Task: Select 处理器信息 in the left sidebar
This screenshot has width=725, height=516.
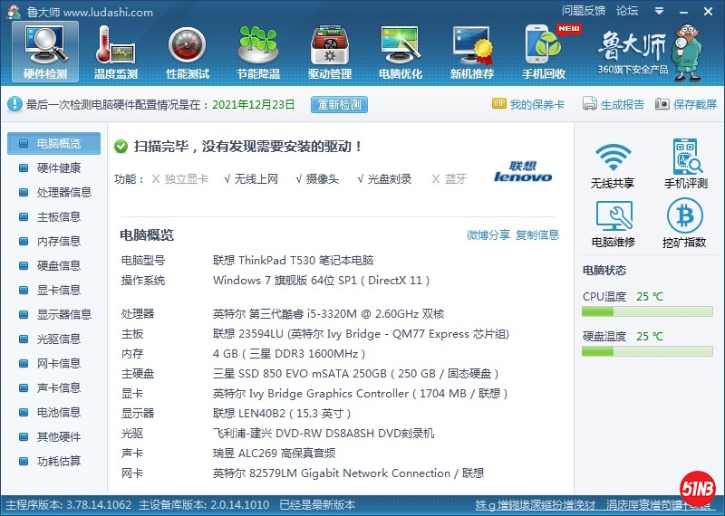Action: click(x=63, y=193)
